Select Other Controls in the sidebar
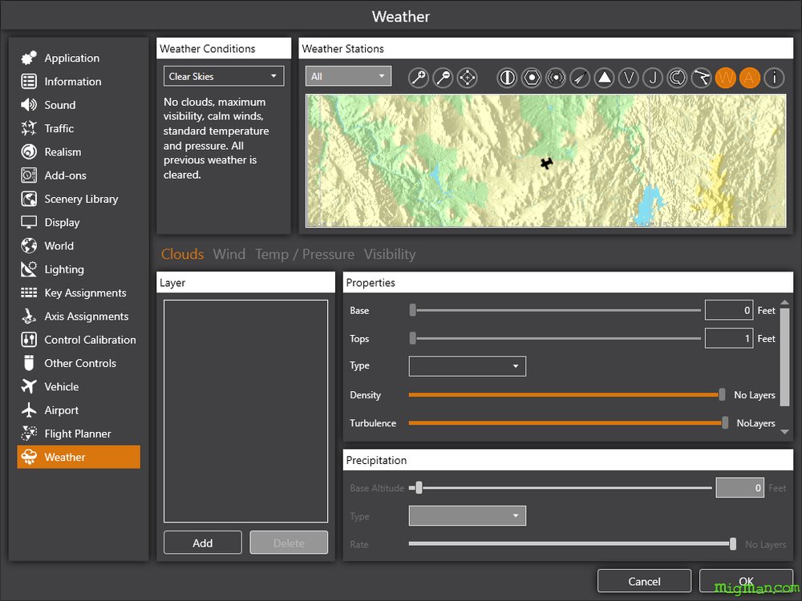This screenshot has width=802, height=601. pyautogui.click(x=79, y=363)
